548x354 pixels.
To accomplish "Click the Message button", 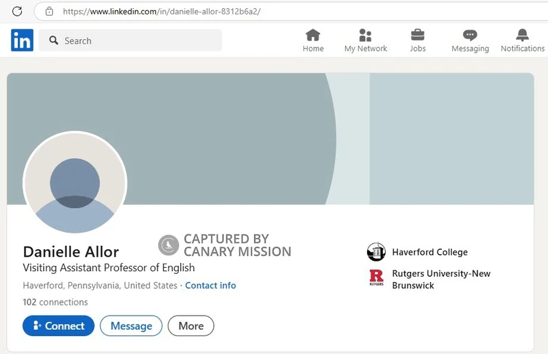I will click(131, 326).
